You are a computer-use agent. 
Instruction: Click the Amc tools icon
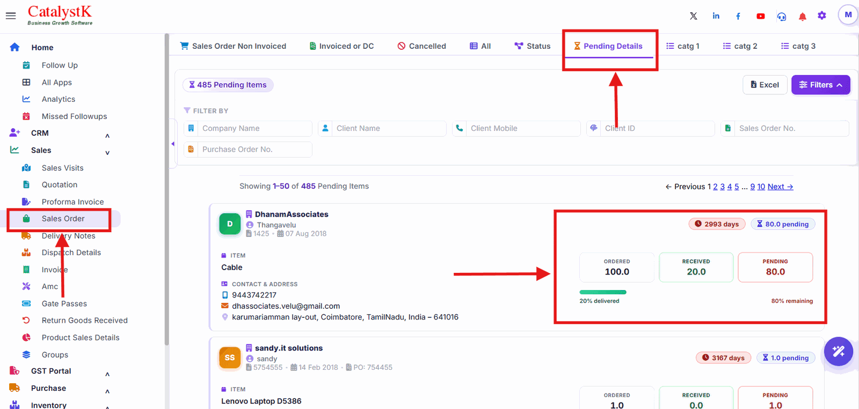26,286
